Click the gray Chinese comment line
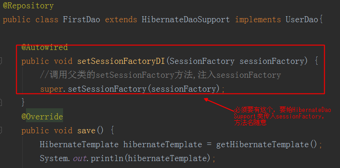 (160, 75)
